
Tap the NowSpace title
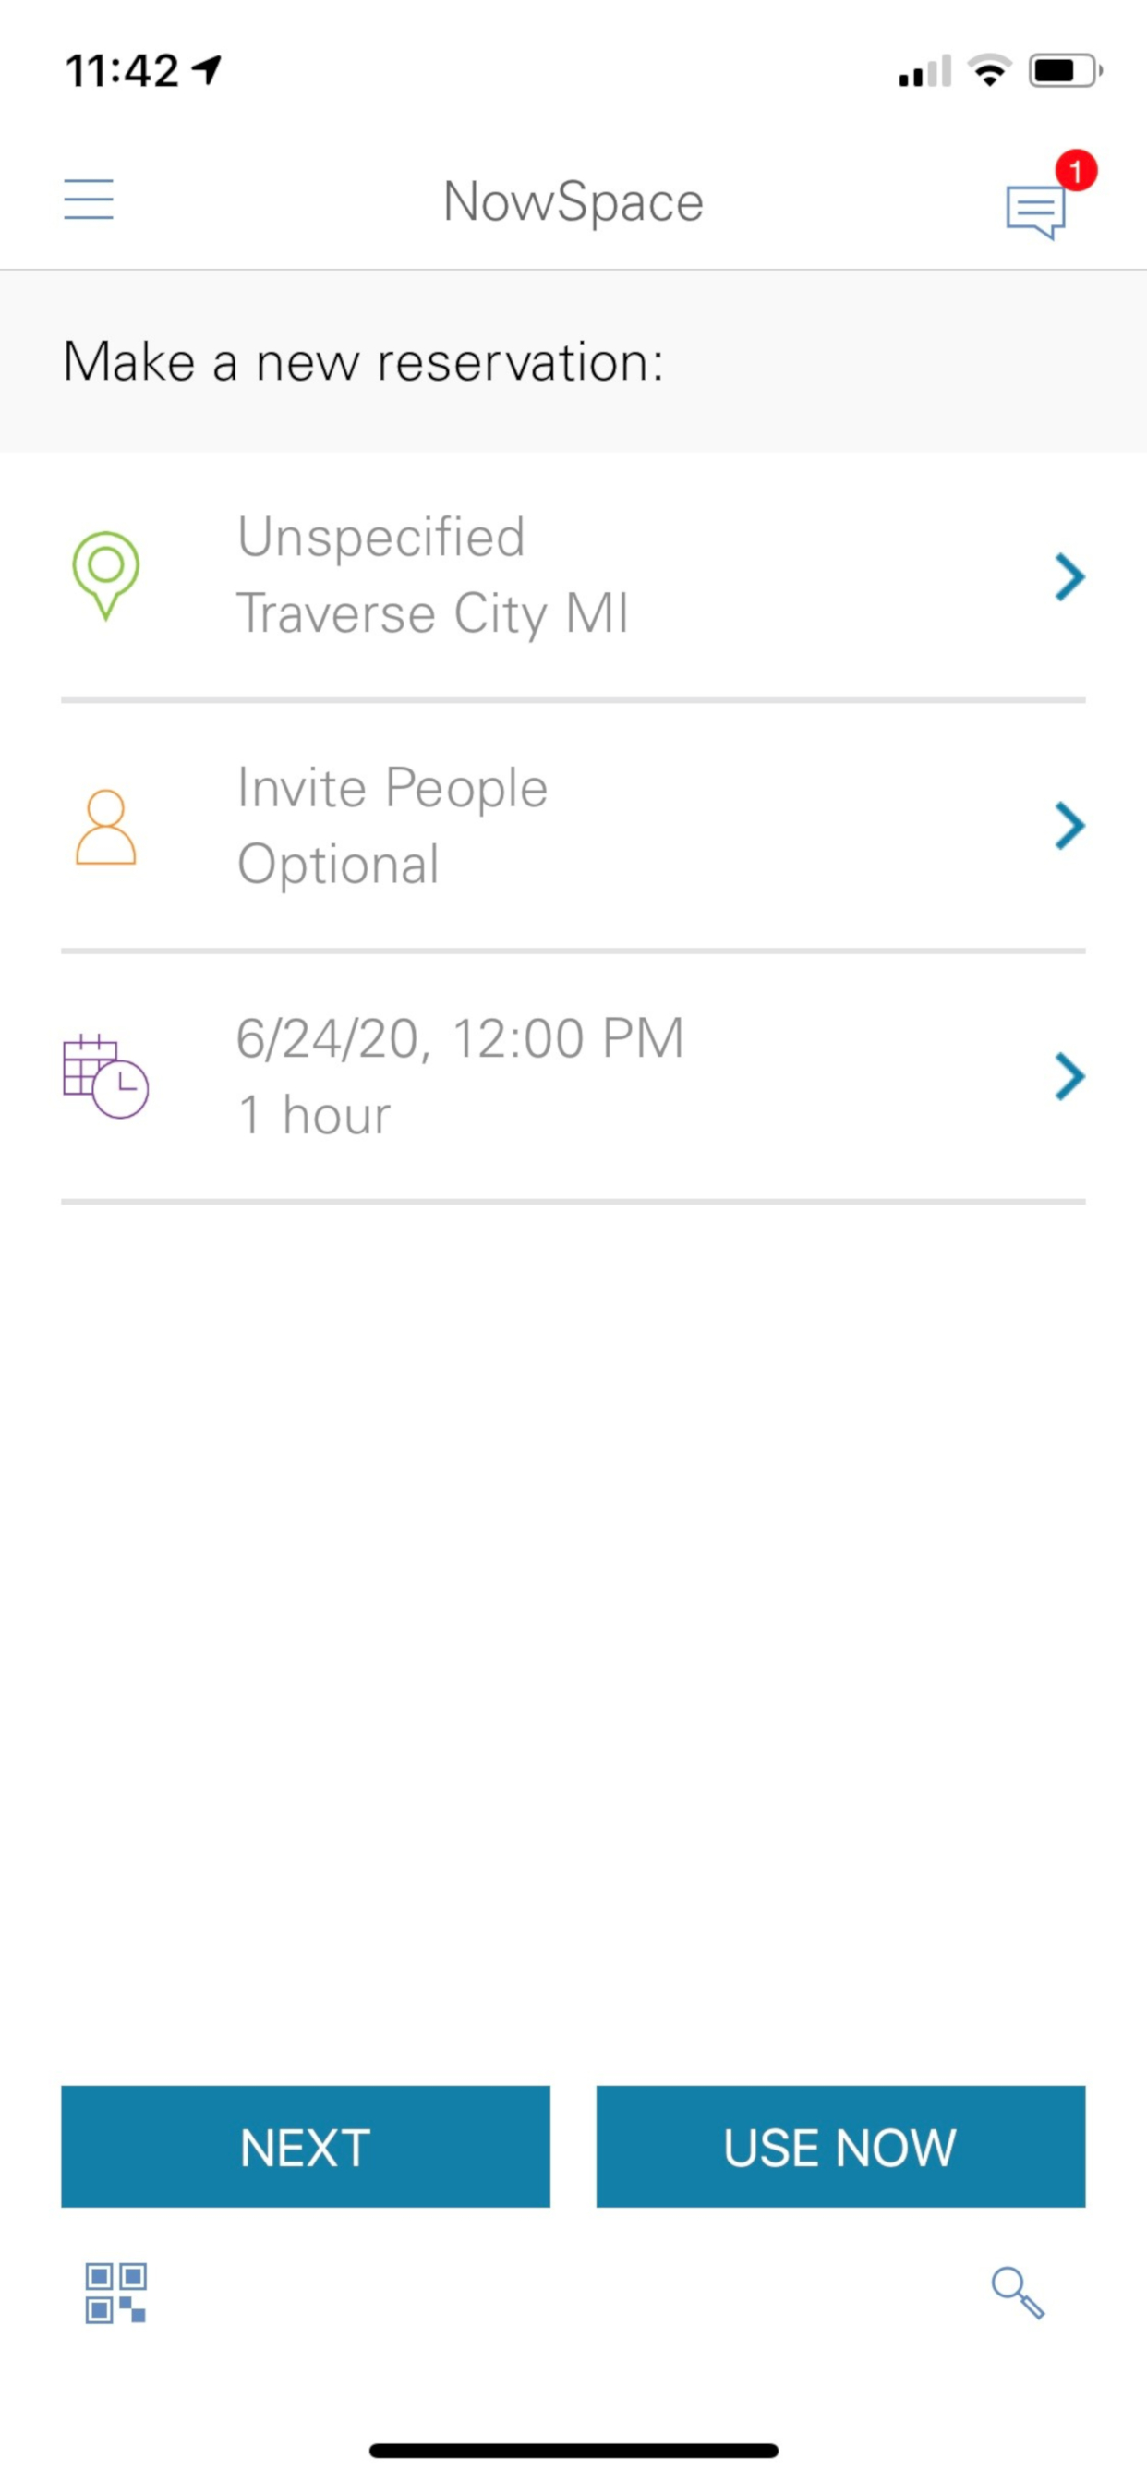573,202
